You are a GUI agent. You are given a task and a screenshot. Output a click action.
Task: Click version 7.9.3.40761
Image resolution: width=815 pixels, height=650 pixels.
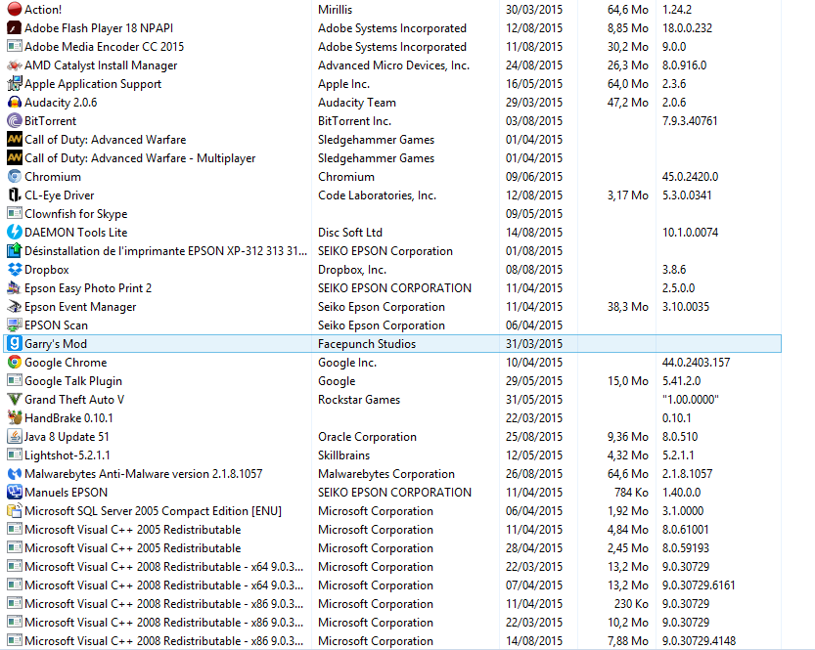coord(690,121)
